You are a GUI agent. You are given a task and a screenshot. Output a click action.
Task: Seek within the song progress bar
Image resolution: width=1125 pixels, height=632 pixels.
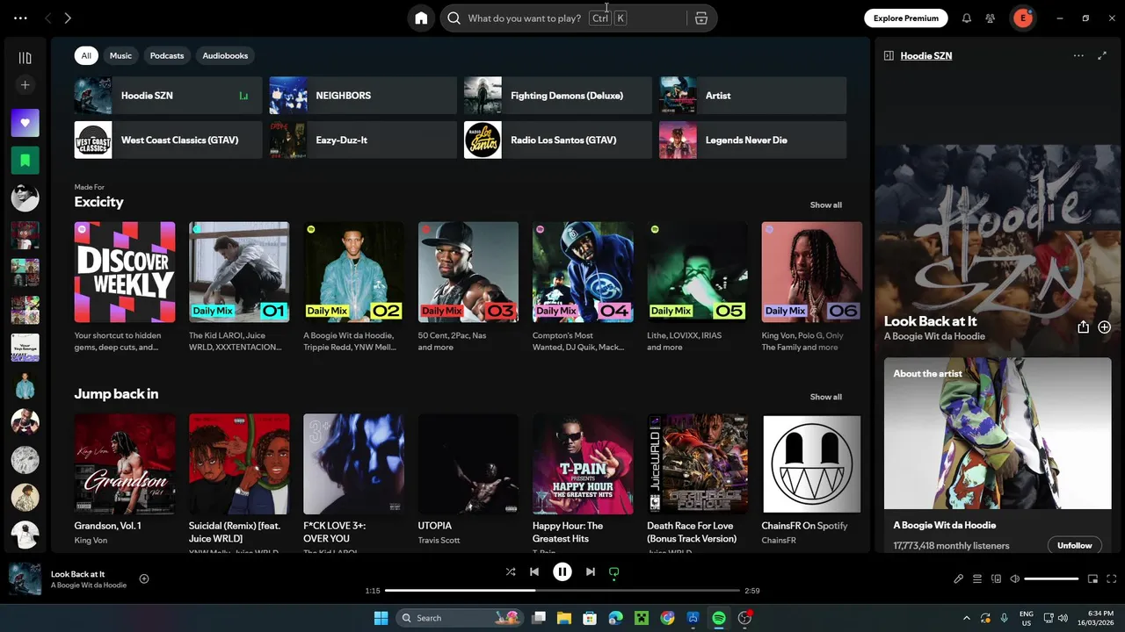[562, 591]
